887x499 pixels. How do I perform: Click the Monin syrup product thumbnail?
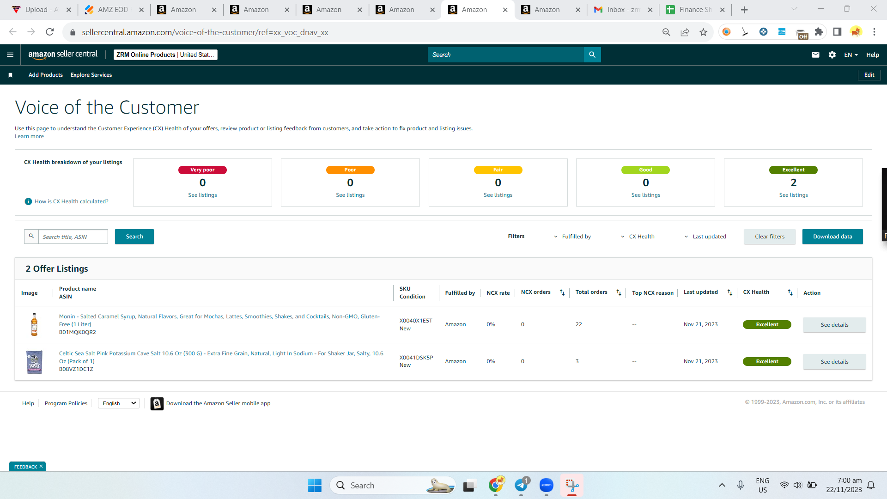(34, 324)
